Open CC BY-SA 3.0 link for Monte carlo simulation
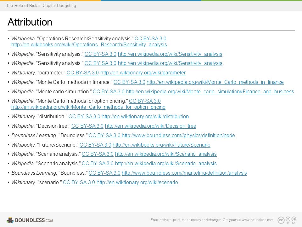302x227 pixels. [x=109, y=92]
